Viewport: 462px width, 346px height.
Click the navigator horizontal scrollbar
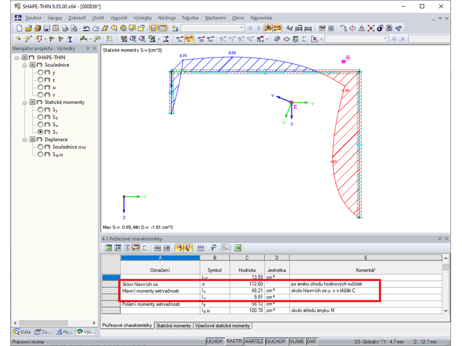[x=43, y=323]
